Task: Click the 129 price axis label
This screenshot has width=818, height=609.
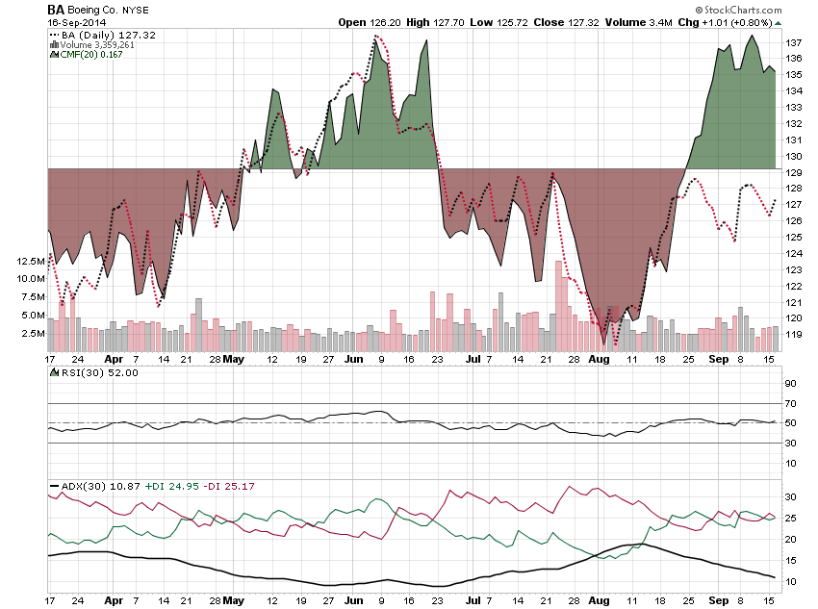Action: click(794, 172)
